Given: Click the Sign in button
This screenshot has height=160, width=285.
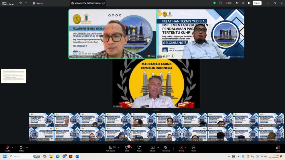Looking at the screenshot, I should (x=257, y=3).
